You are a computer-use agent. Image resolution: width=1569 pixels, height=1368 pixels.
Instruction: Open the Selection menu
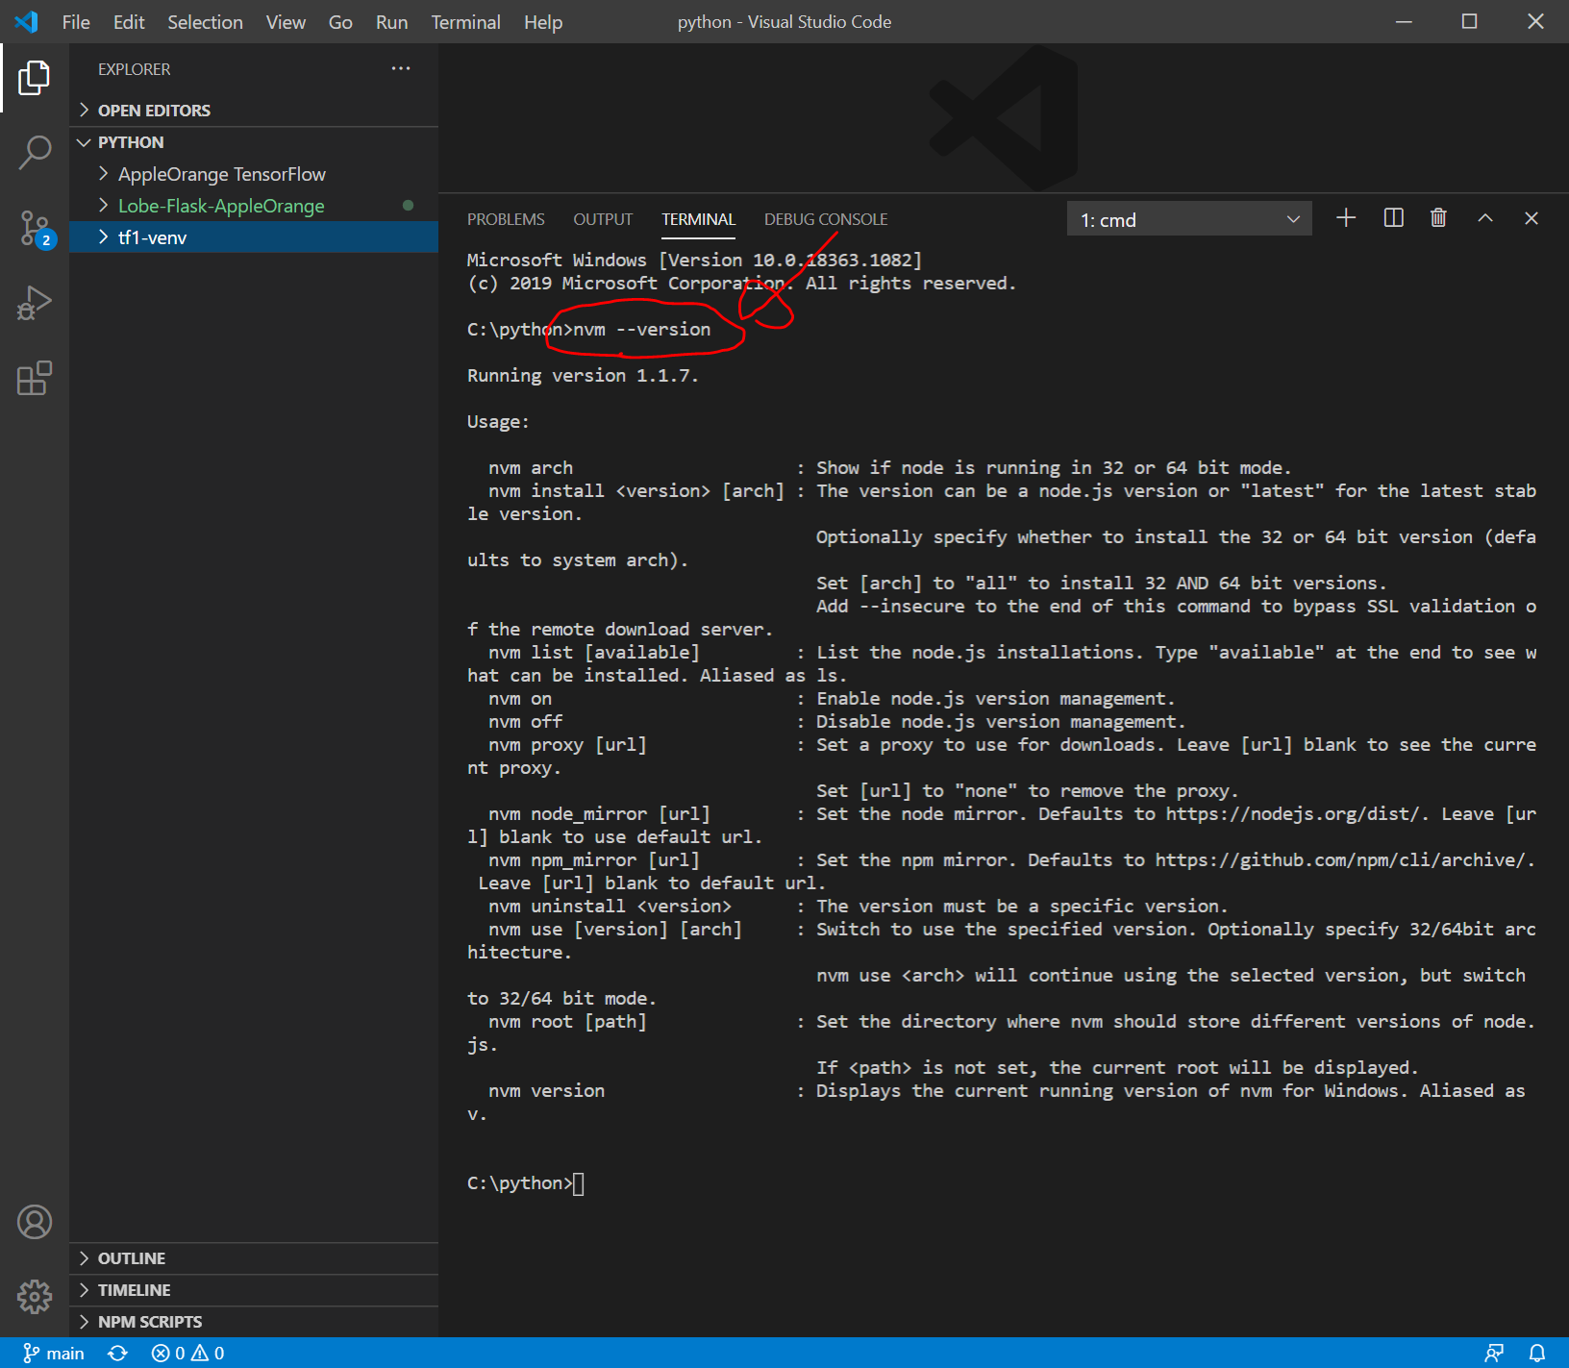coord(205,22)
